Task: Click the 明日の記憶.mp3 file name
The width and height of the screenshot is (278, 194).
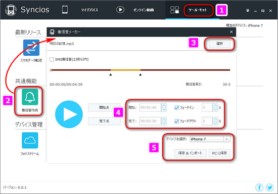Action: point(62,44)
